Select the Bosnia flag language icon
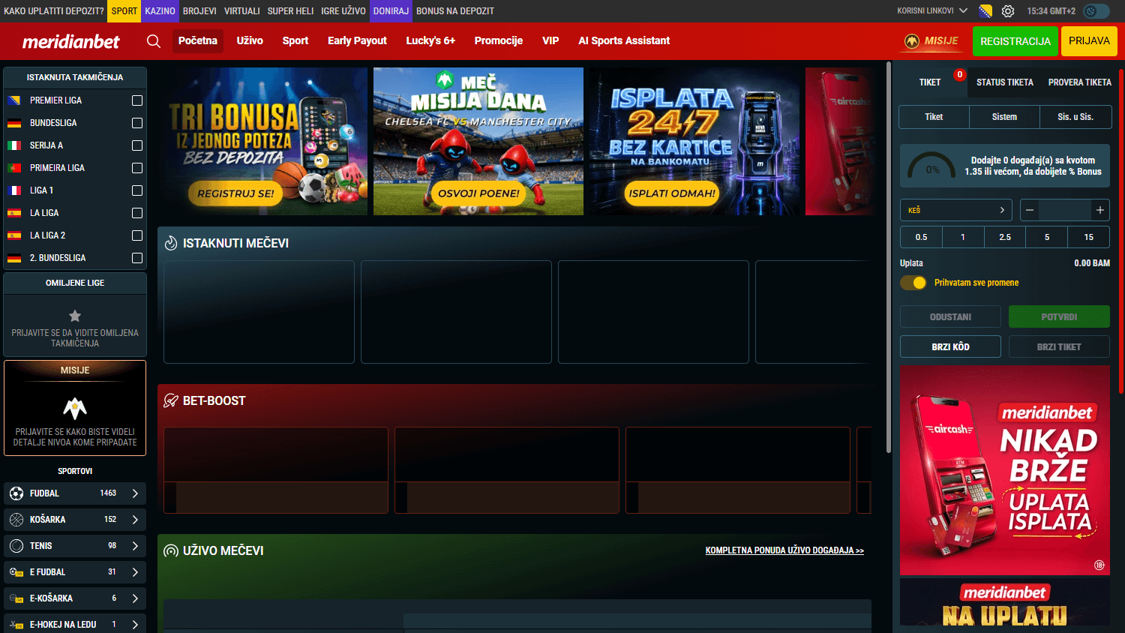This screenshot has width=1125, height=633. coord(985,11)
